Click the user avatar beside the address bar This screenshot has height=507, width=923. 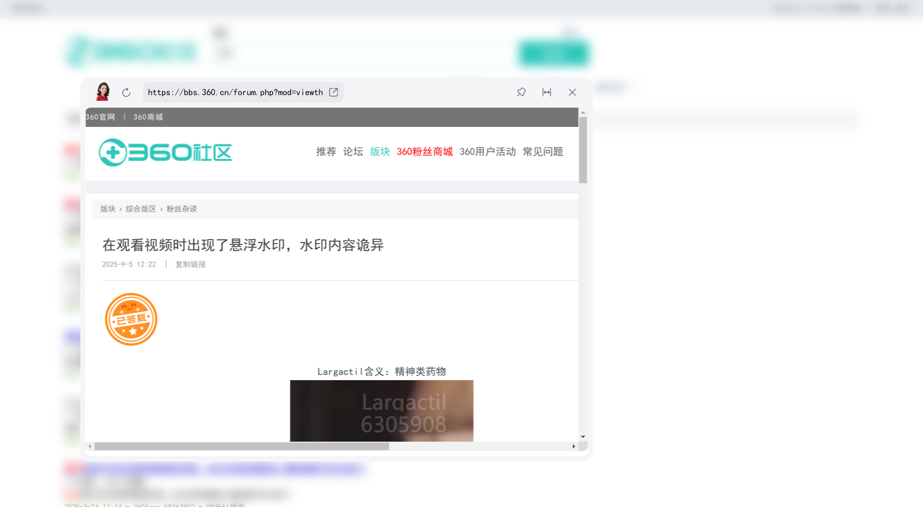tap(102, 91)
